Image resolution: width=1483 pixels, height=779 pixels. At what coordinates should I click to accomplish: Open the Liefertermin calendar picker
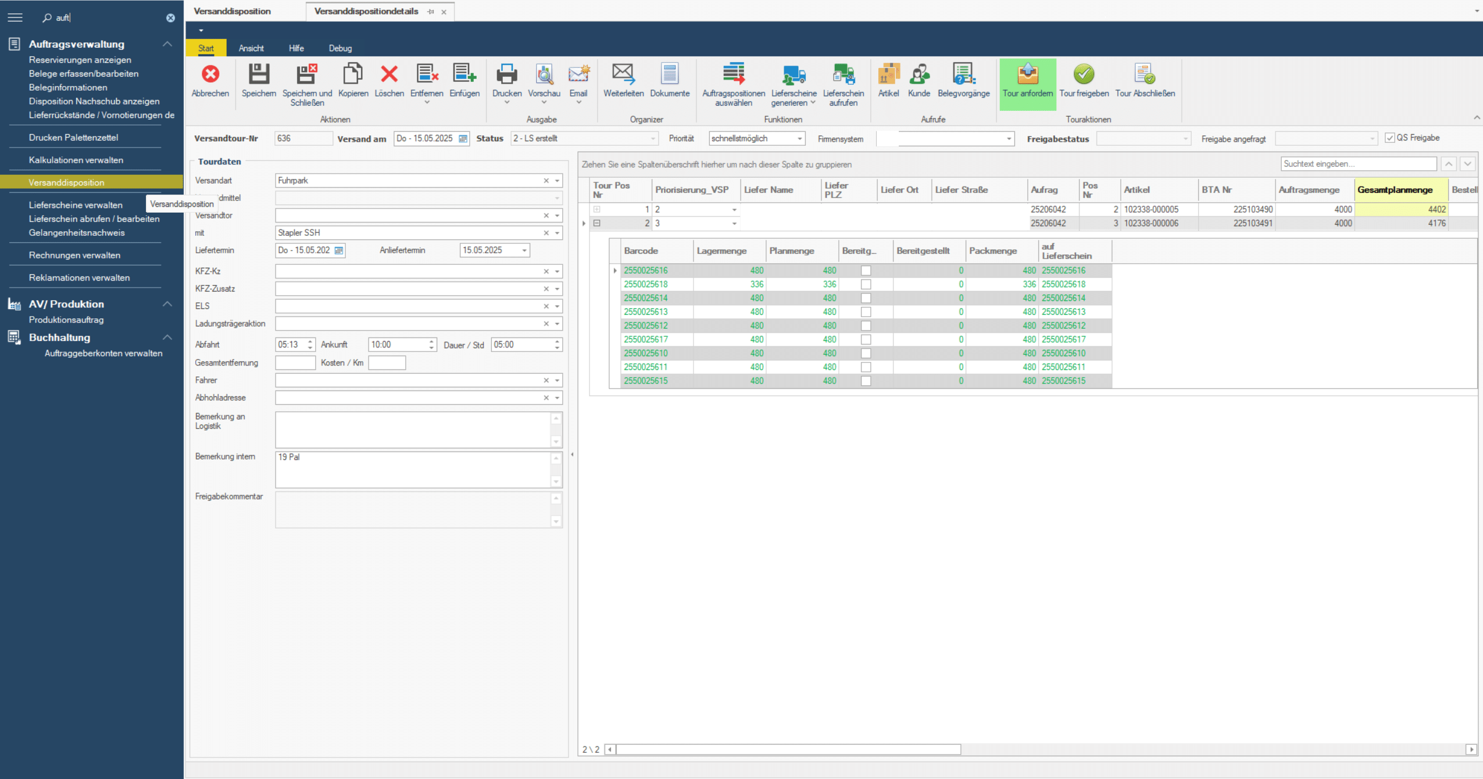tap(339, 250)
